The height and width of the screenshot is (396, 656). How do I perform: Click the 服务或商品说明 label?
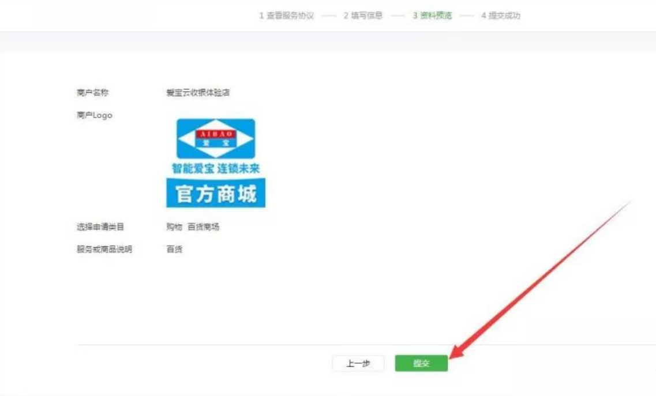pyautogui.click(x=104, y=249)
